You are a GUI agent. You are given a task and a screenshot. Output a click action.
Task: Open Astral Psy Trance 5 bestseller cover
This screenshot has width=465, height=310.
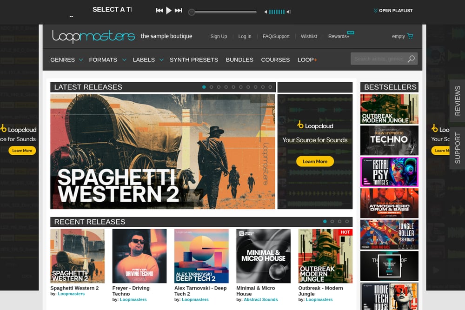[x=389, y=172]
